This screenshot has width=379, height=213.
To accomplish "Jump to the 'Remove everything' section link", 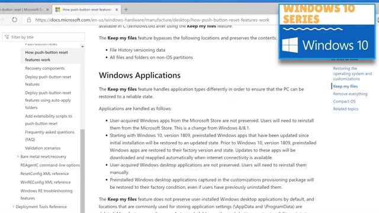I will pyautogui.click(x=350, y=93).
